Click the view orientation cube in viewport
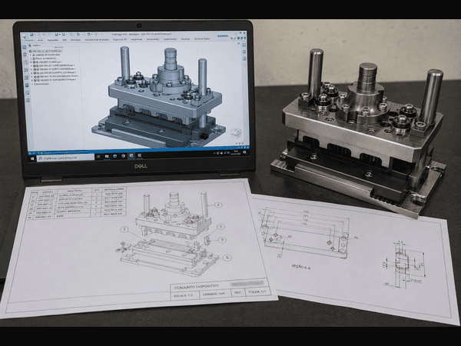The width and height of the screenshot is (461, 346). tap(236, 133)
